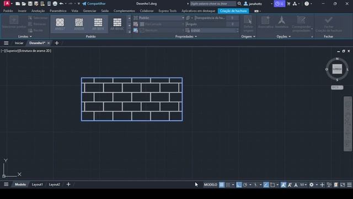Select the ANSI37 hatch pattern
353x199 pixels.
click(60, 24)
